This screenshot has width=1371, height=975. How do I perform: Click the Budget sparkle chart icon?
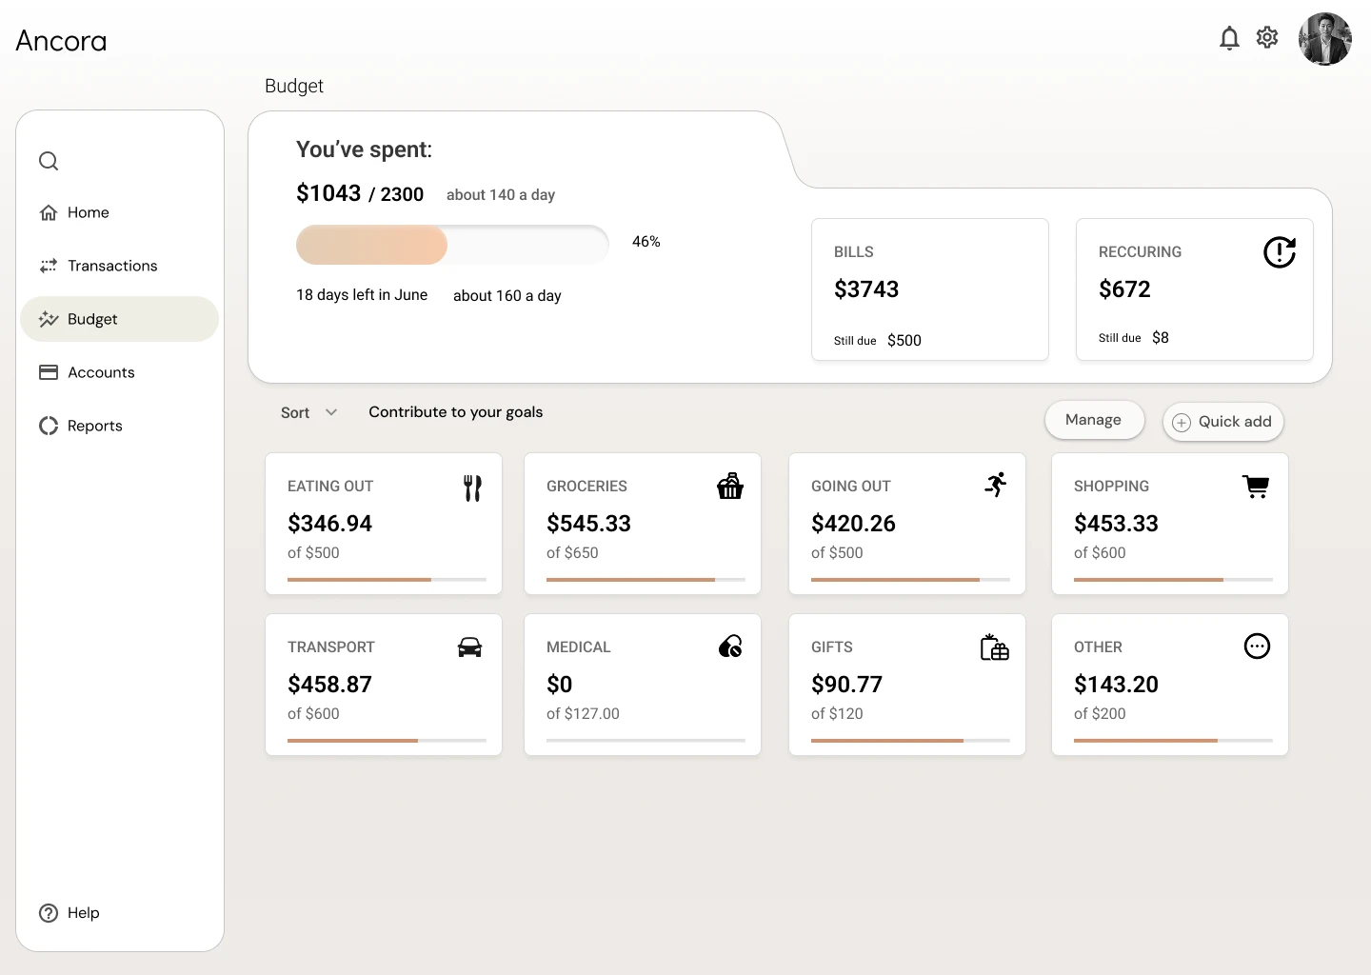pos(49,319)
